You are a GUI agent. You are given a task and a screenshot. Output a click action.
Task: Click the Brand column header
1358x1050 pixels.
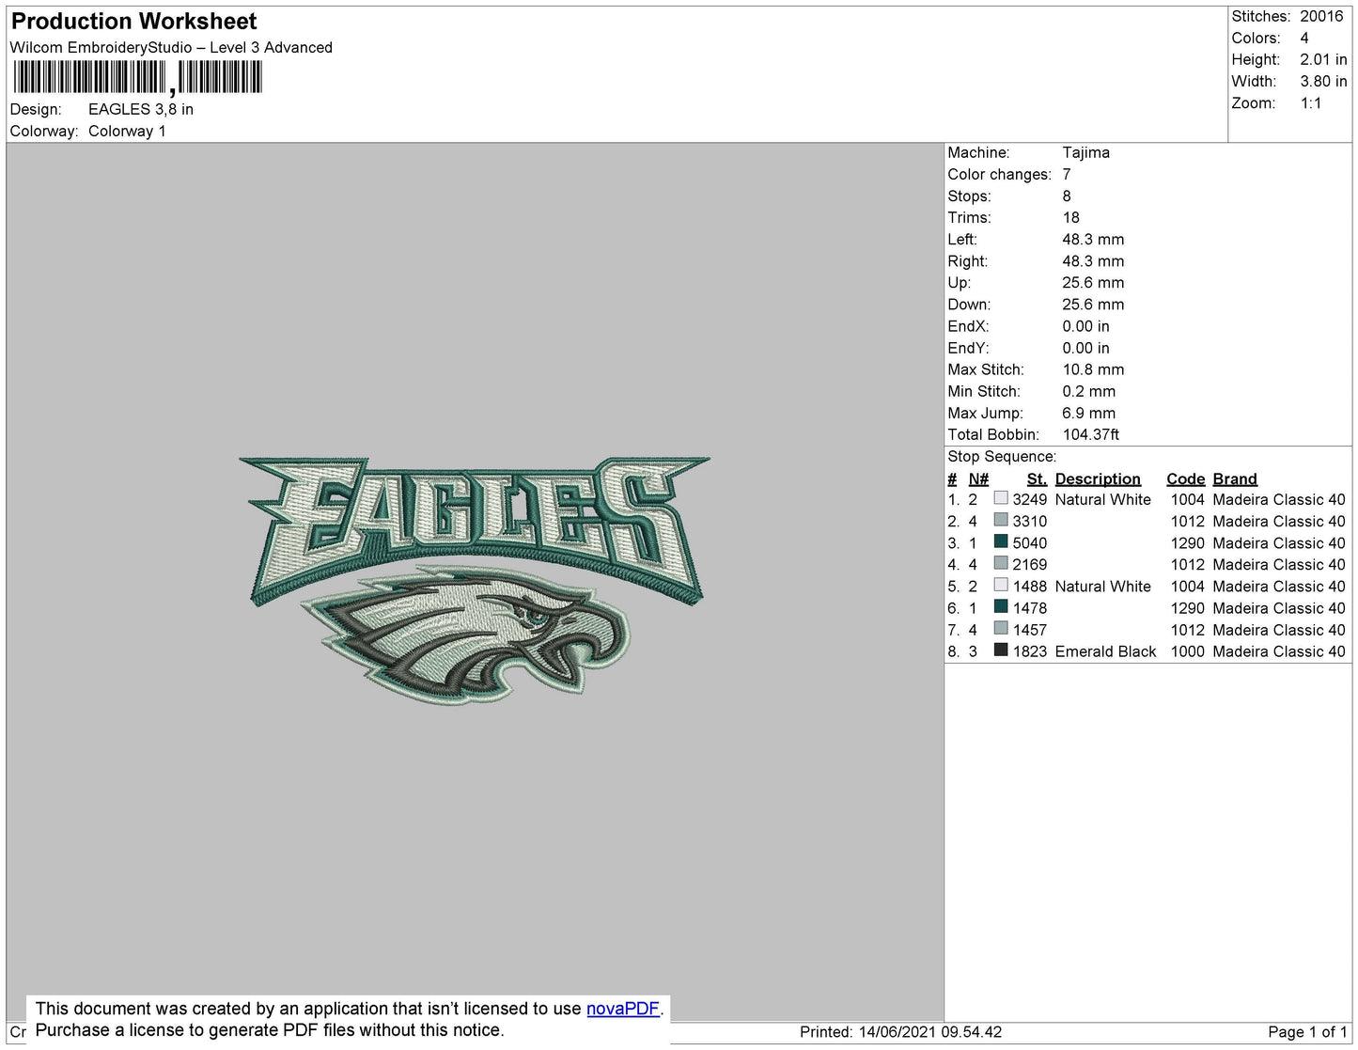tap(1235, 478)
